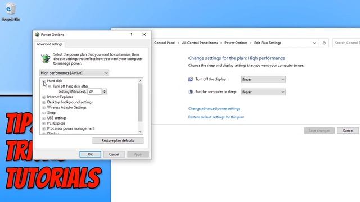Decrease minutes with the spinner down arrow

[105, 93]
